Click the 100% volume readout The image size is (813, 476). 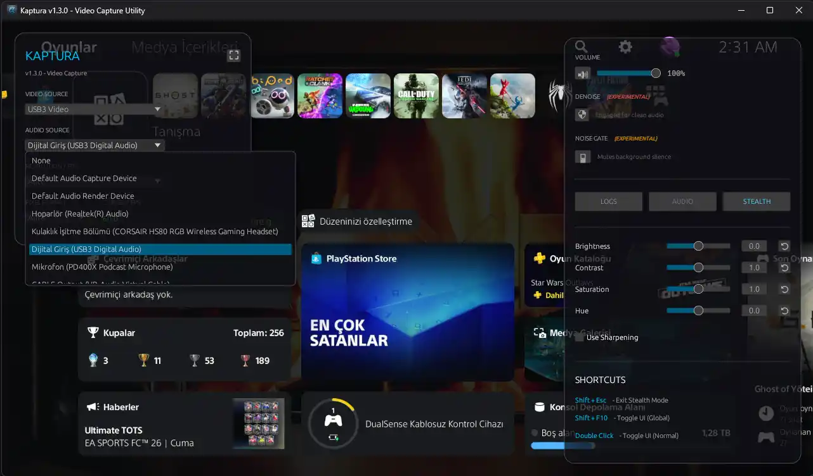pos(676,73)
